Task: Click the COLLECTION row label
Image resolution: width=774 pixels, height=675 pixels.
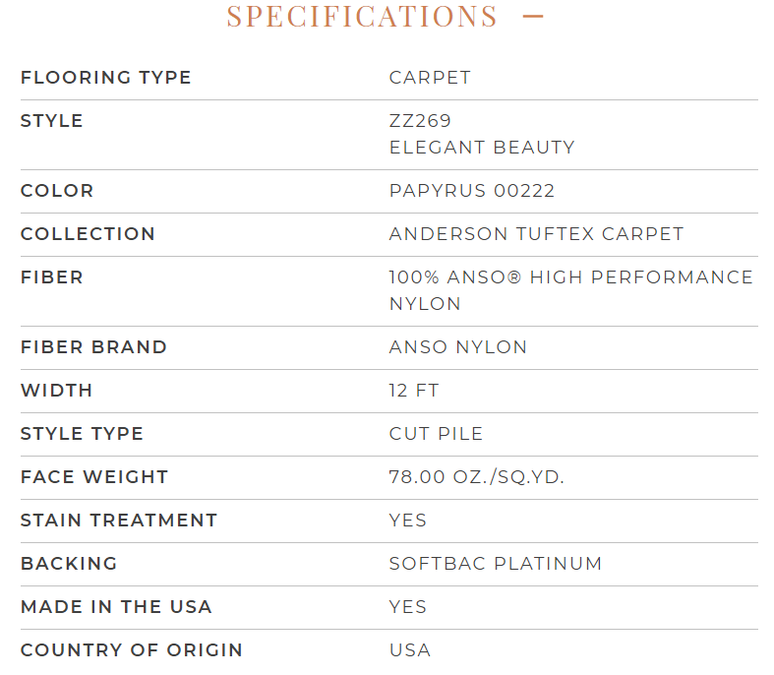Action: (88, 233)
